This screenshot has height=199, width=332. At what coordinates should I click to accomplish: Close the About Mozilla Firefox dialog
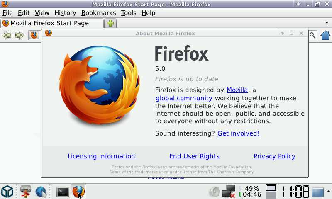pos(301,33)
